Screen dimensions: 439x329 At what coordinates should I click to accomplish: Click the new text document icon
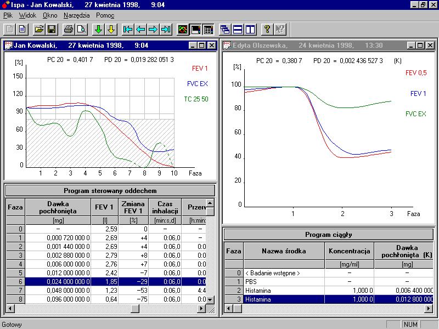click(x=22, y=30)
